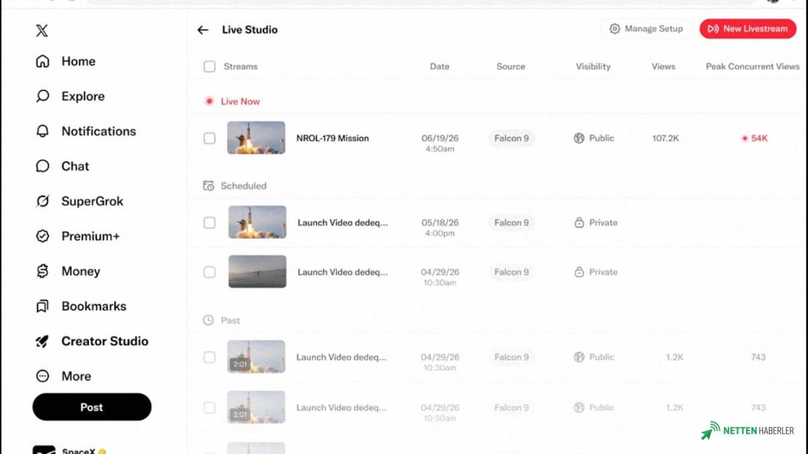The width and height of the screenshot is (808, 454).
Task: Open the More ellipsis icon
Action: tap(42, 376)
